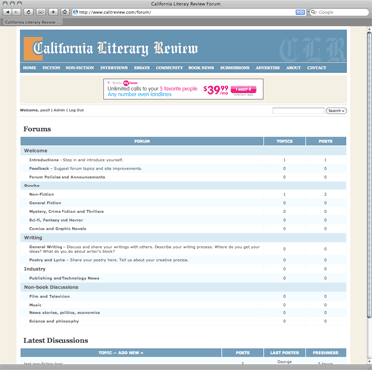Click the Latest Discussions heading
This screenshot has width=372, height=370.
point(56,340)
